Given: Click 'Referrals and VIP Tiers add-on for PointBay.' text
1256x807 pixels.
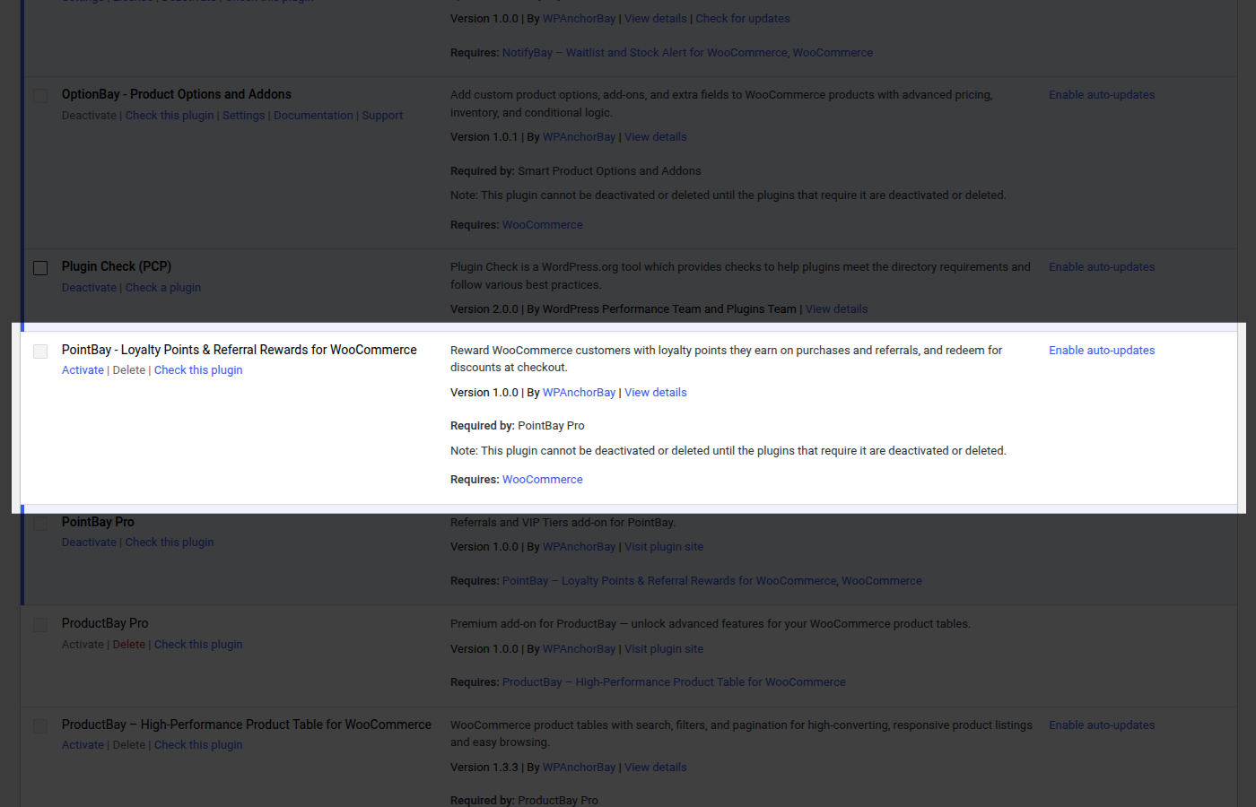Looking at the screenshot, I should [563, 523].
